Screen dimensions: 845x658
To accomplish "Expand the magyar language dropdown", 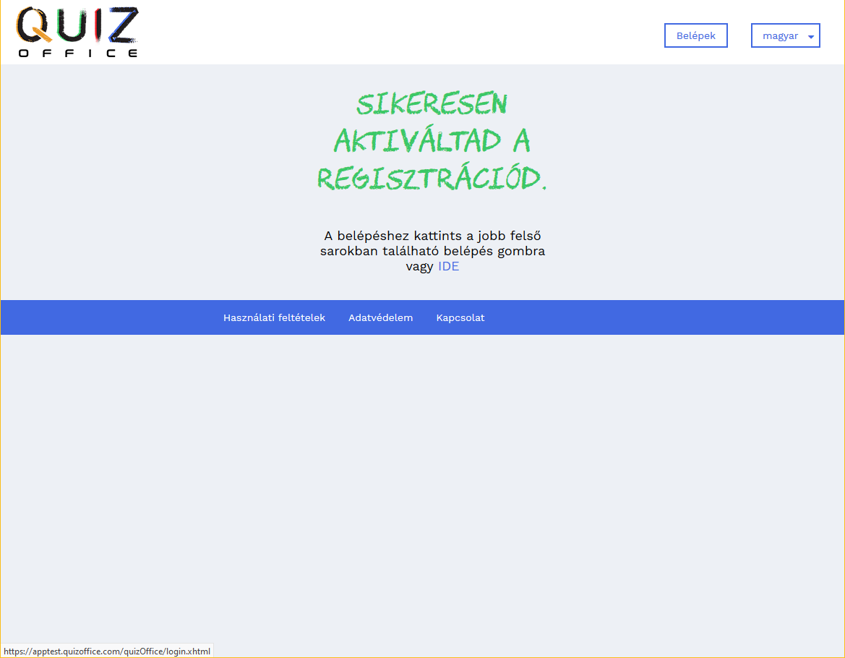I will pos(786,35).
